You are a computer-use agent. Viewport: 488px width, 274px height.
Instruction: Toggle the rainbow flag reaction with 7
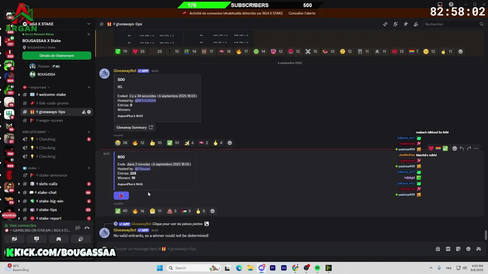tap(414, 51)
